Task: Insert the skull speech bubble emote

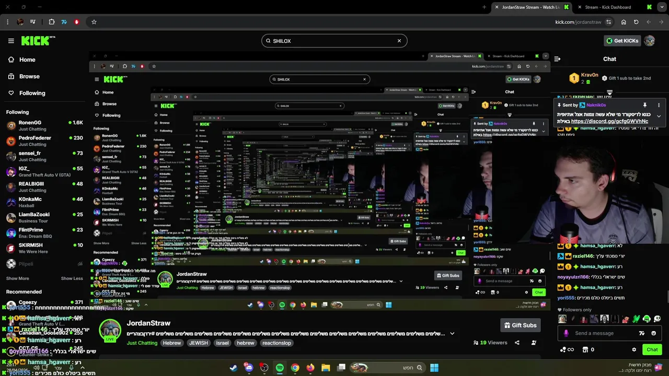Action: coord(658,319)
